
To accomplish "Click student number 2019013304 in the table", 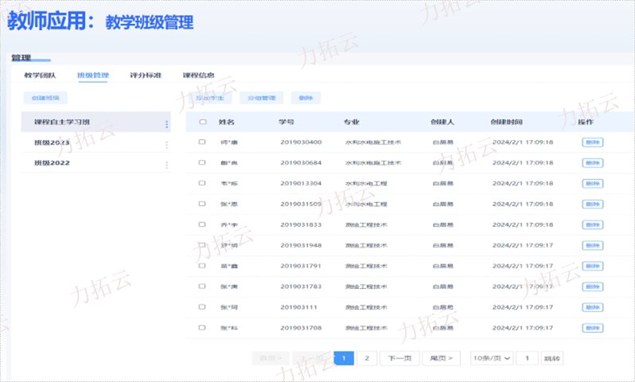I will tap(301, 184).
